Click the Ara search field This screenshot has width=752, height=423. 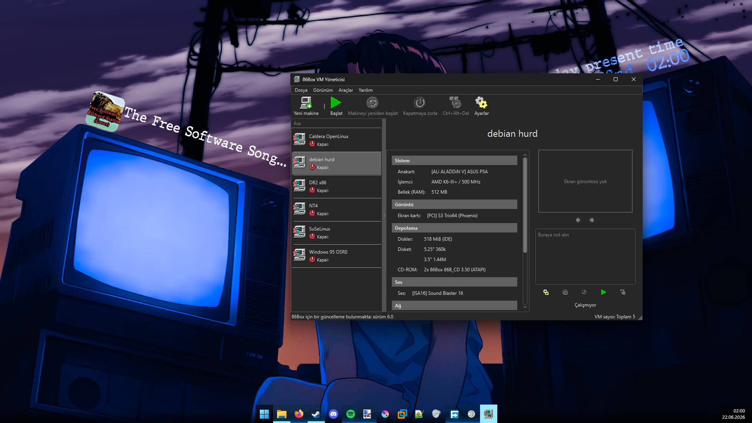tap(337, 123)
